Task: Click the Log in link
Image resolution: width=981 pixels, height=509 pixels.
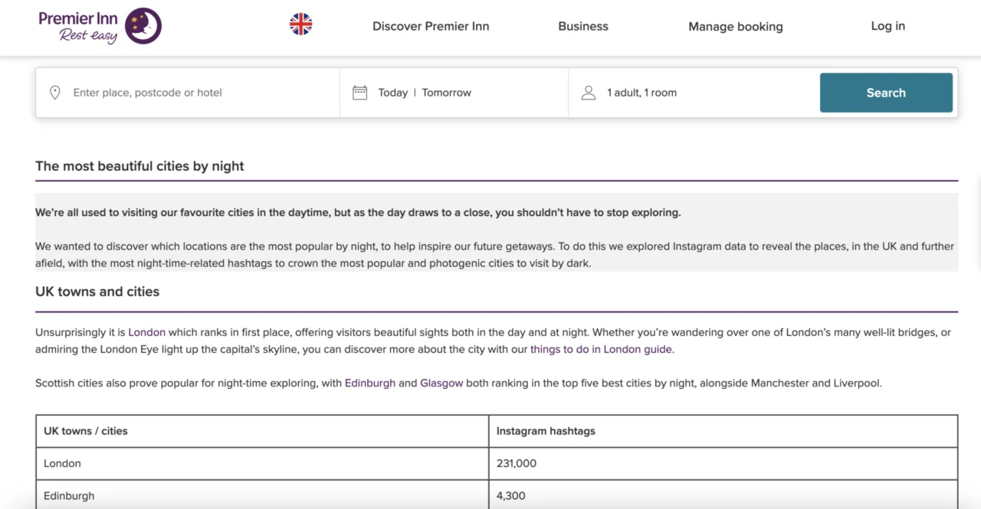Action: click(887, 26)
